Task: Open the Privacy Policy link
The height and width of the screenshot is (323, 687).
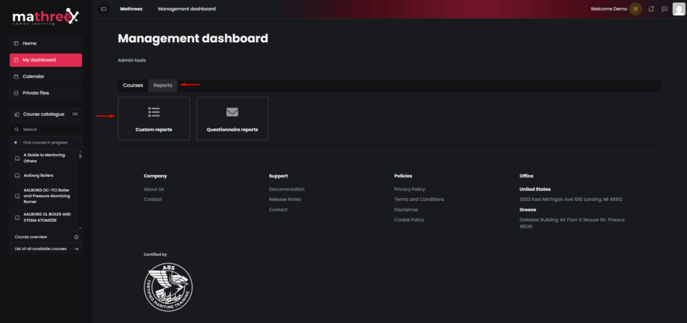Action: (410, 190)
